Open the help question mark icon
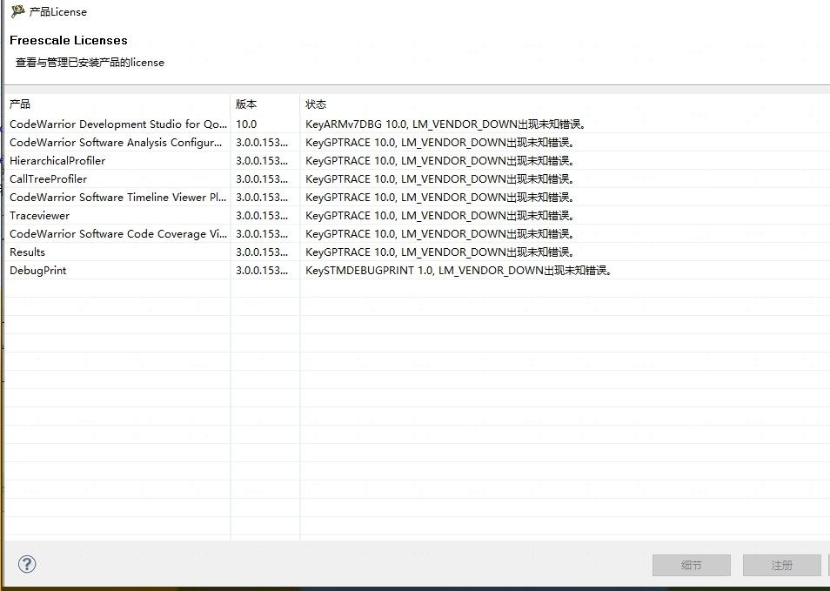The width and height of the screenshot is (830, 591). (27, 564)
